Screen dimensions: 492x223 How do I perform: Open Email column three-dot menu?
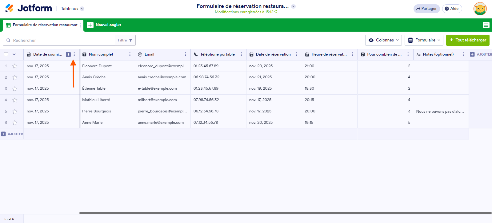pos(186,54)
